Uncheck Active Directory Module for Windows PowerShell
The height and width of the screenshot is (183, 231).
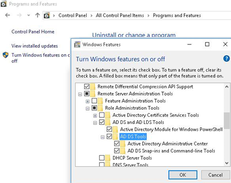point(109,129)
